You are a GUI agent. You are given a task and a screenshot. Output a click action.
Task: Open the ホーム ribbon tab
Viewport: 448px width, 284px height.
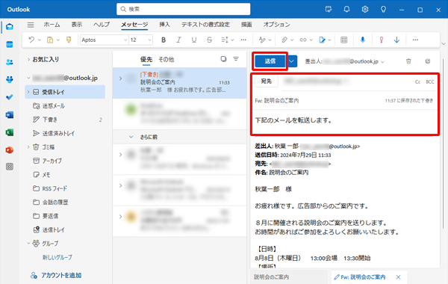[x=52, y=25]
